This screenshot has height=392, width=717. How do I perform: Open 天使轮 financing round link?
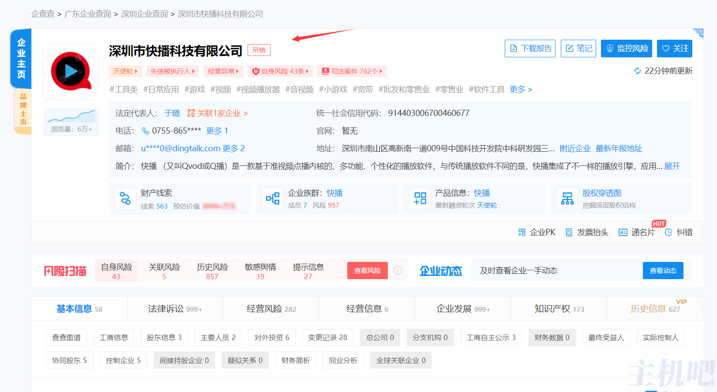tap(487, 205)
